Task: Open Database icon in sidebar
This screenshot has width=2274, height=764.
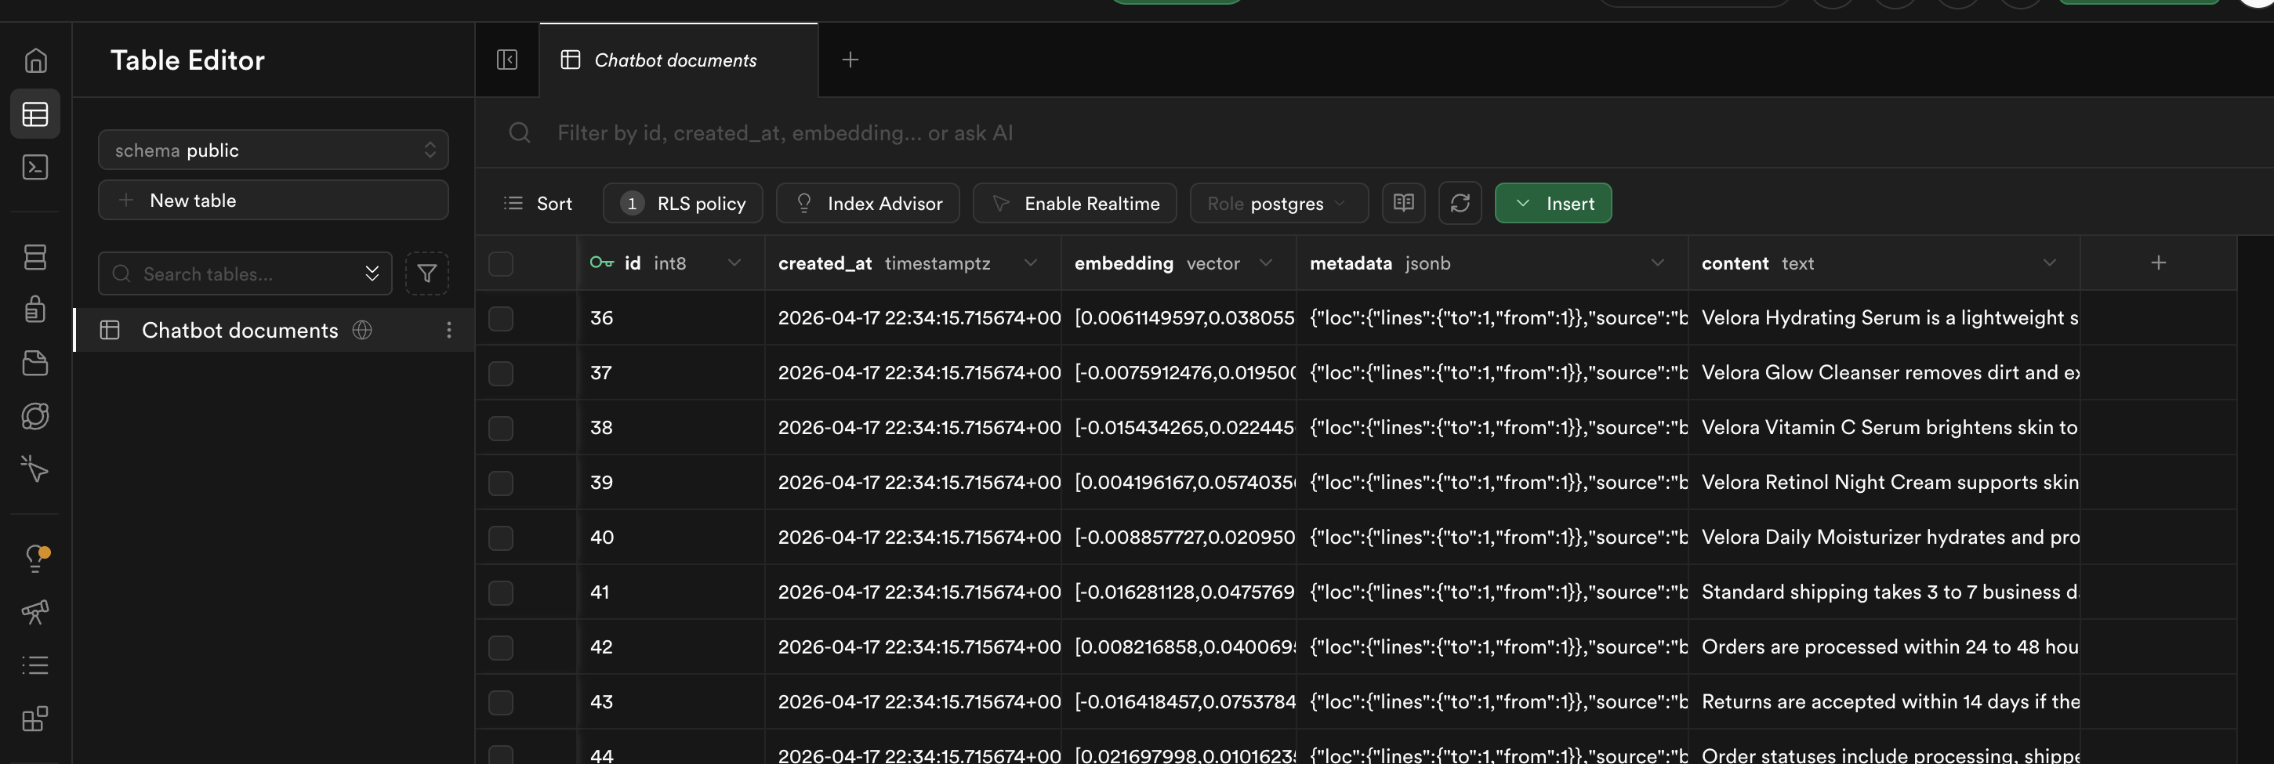Action: click(x=35, y=257)
